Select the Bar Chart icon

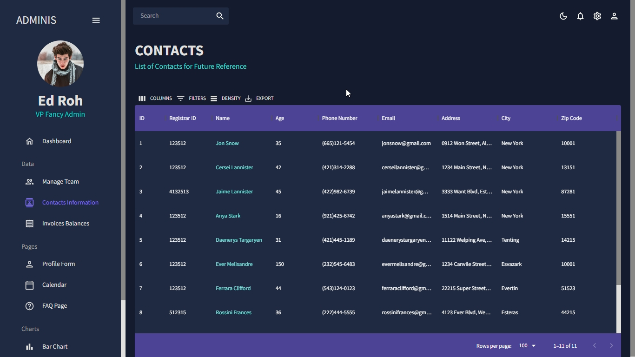tap(29, 347)
